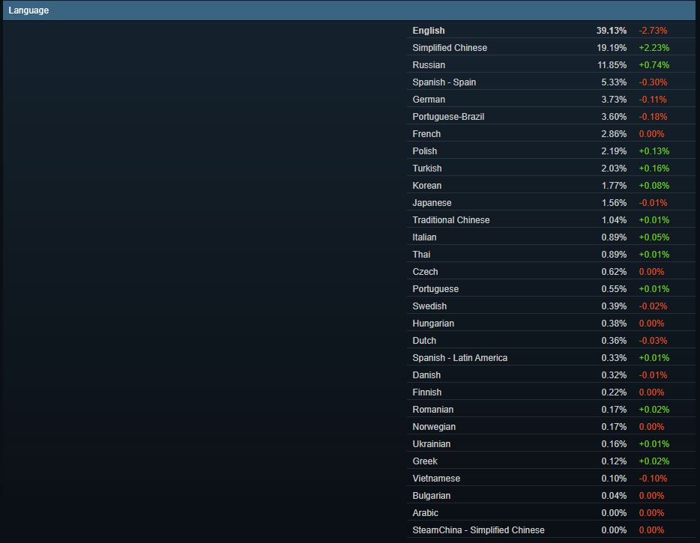This screenshot has height=543, width=700.
Task: Select the Italian language row
Action: pos(551,237)
